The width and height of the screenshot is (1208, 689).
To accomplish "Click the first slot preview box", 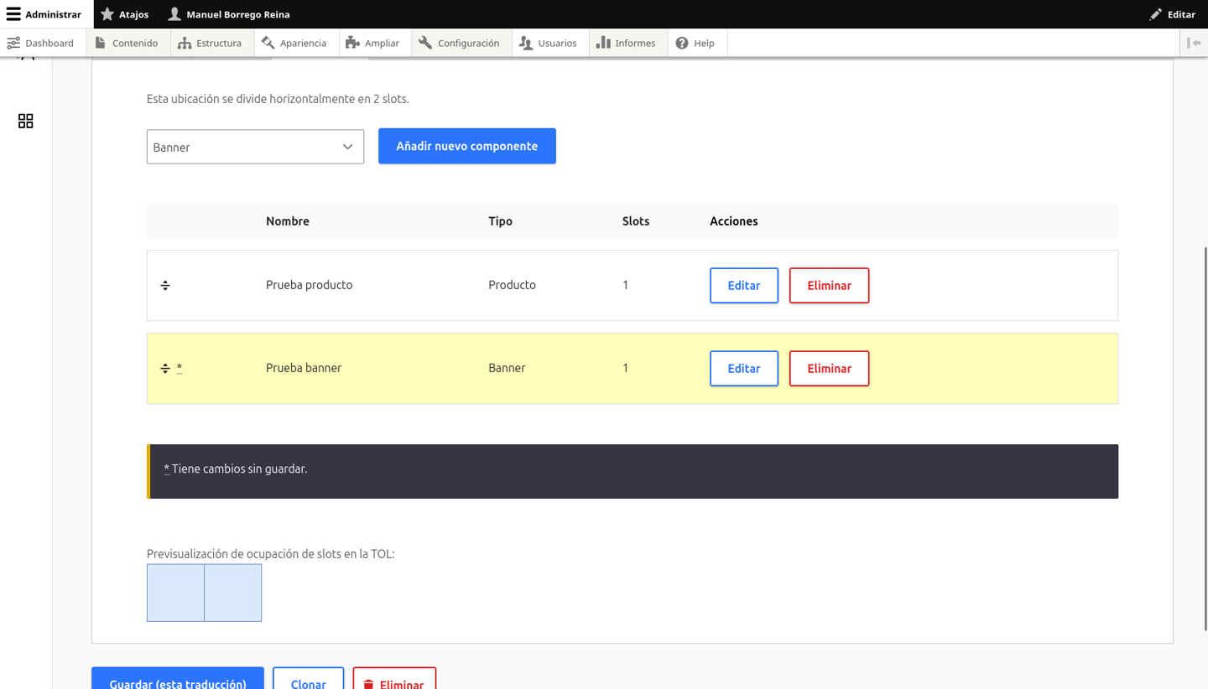I will 175,593.
